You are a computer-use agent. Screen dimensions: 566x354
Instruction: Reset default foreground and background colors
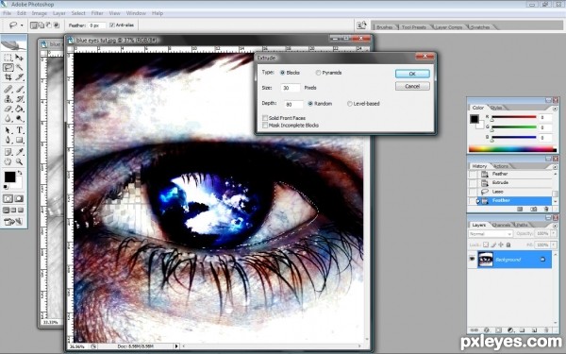point(6,187)
